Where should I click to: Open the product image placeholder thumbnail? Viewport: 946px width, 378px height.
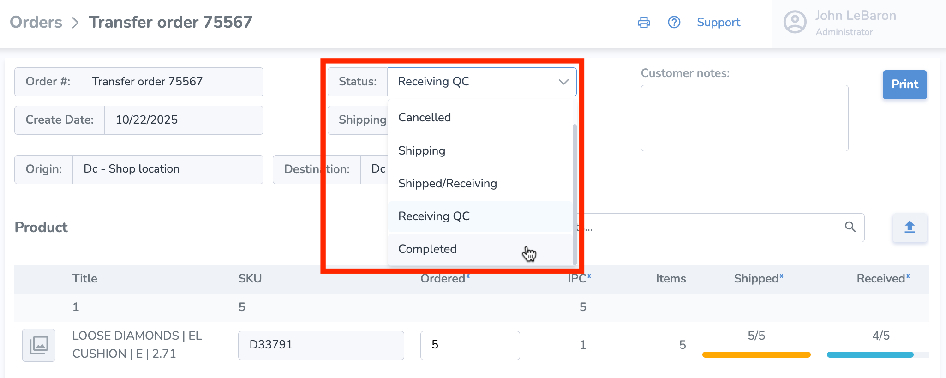coord(39,345)
